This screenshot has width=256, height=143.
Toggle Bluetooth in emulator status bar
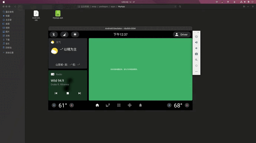54,34
